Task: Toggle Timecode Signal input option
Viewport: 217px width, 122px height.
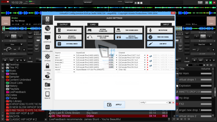Action: click(160, 37)
